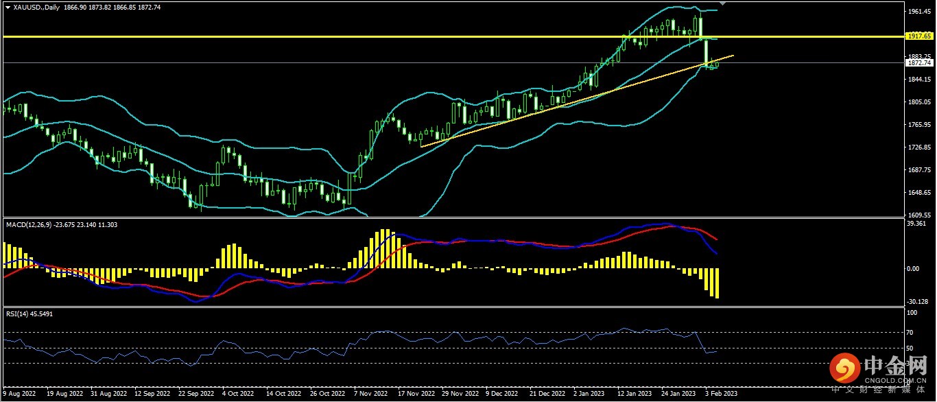Click the dropdown triangle before XAUUSD
This screenshot has width=937, height=402.
7,7
